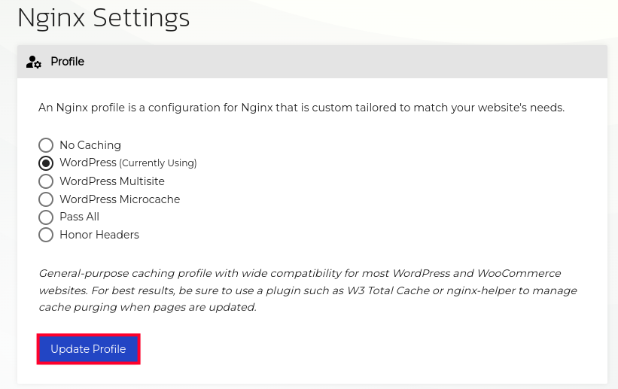The image size is (618, 389).
Task: Click the "No Caching" label text
Action: coord(90,145)
